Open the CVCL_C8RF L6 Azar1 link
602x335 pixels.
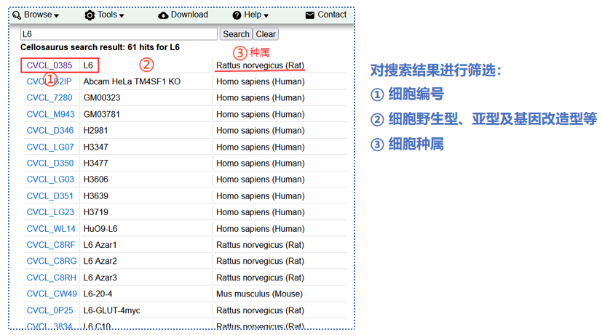[x=51, y=245]
